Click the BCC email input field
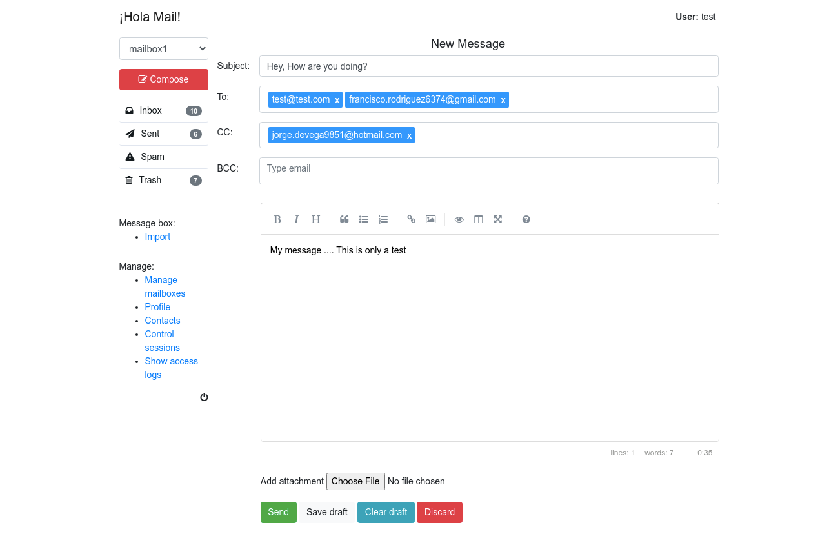Viewport: 838px width, 545px height. coord(488,170)
